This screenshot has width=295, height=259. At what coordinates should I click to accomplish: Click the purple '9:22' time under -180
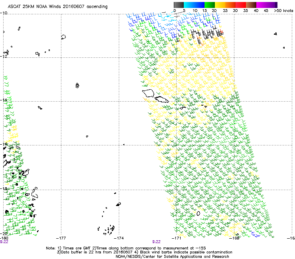pyautogui.click(x=4, y=242)
